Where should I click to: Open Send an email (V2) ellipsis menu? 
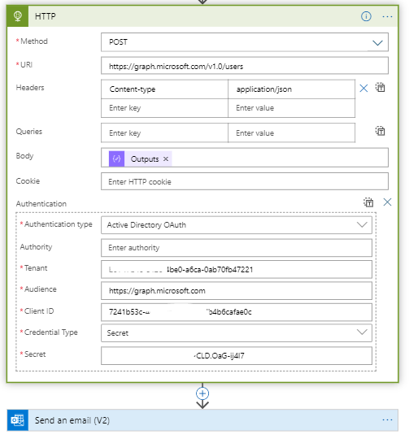[x=387, y=420]
